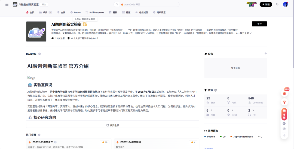Open README settings gear
Viewport: 294px width, 149px height.
click(x=39, y=54)
